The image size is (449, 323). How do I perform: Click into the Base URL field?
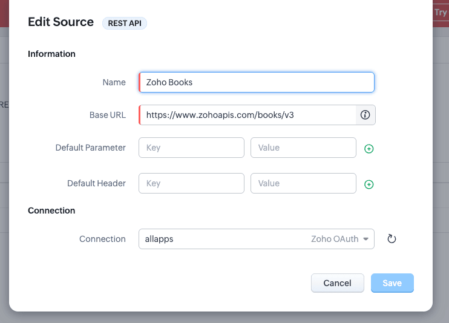(x=247, y=115)
